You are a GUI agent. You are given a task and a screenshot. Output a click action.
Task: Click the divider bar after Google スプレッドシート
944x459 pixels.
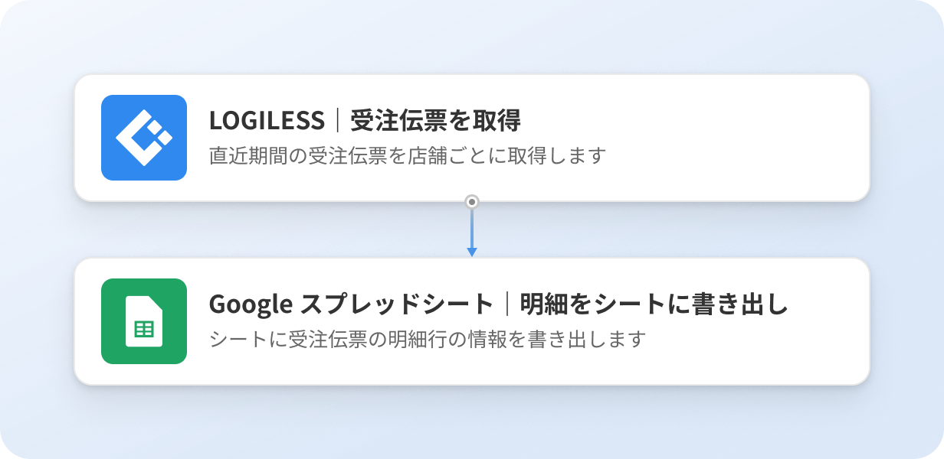[x=506, y=304]
